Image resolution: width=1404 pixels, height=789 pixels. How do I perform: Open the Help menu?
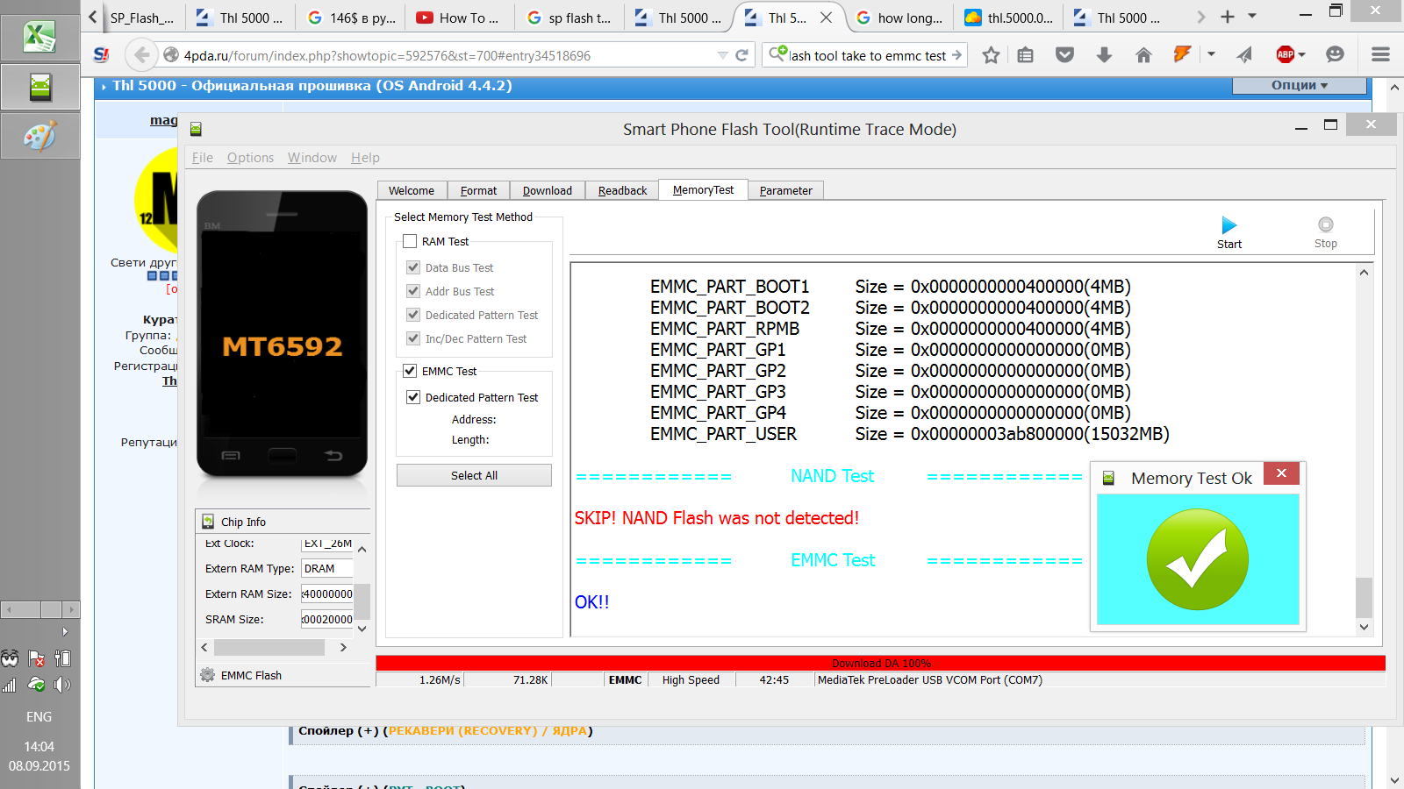pyautogui.click(x=365, y=158)
